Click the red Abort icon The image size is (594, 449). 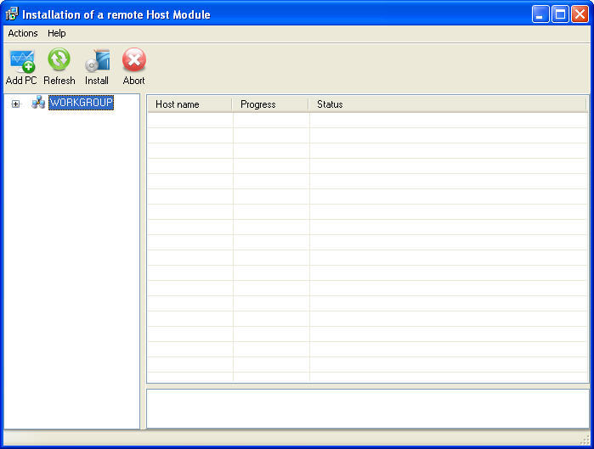click(134, 59)
